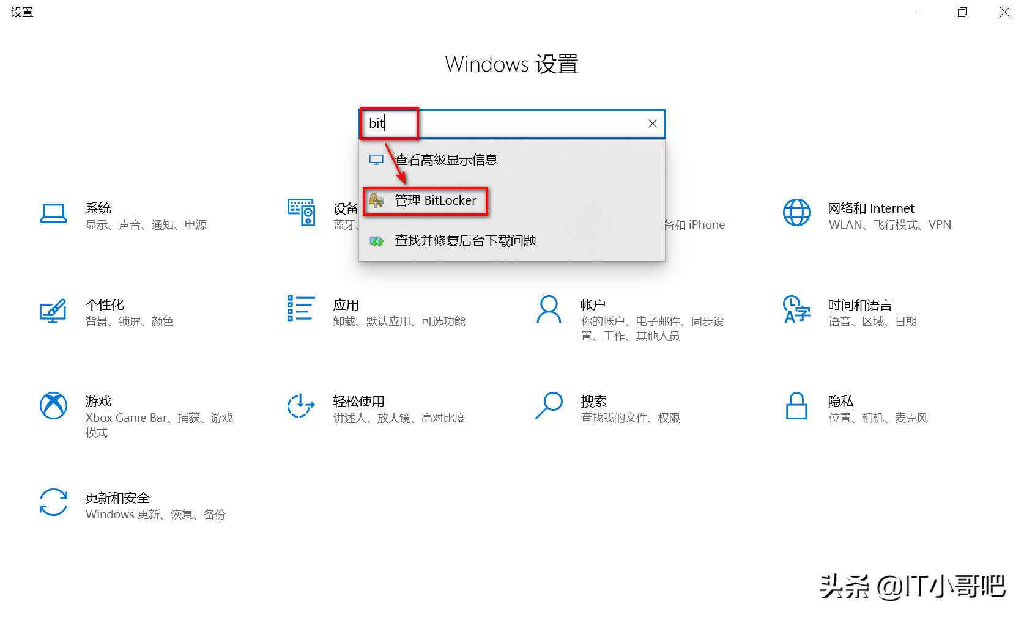Viewport: 1024px width, 618px height.
Task: Restore down the 设置 window
Action: [x=962, y=12]
